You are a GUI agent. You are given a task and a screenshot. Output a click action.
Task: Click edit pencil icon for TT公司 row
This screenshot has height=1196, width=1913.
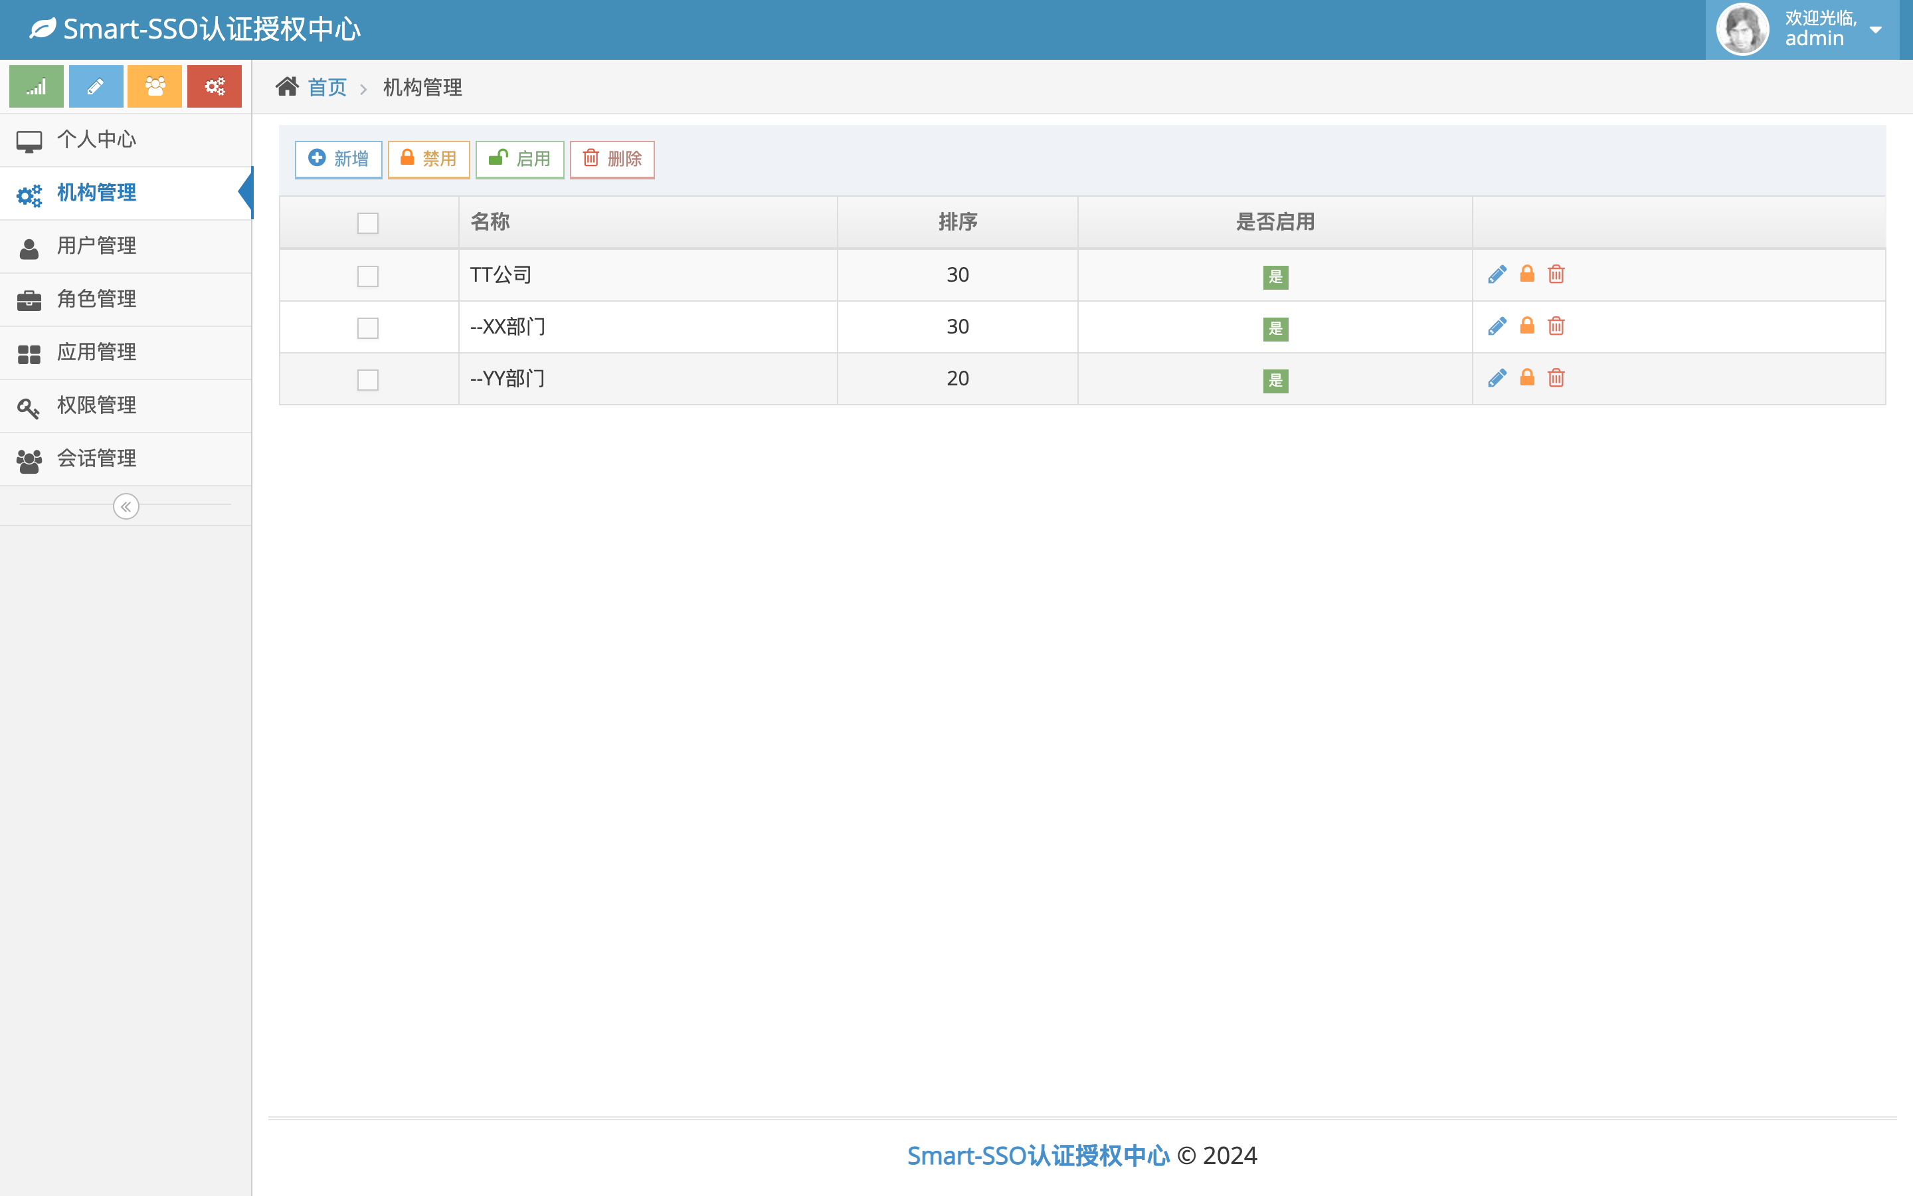click(x=1497, y=274)
